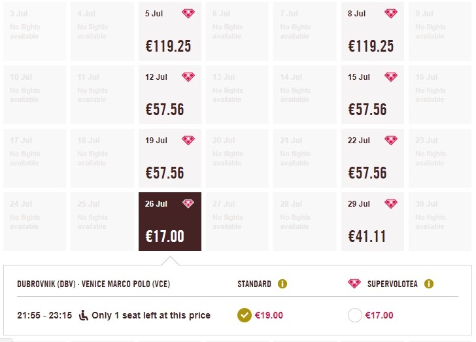Select the Supervolotea €17.00 fare option
Screen dimensions: 476x342
tap(355, 315)
